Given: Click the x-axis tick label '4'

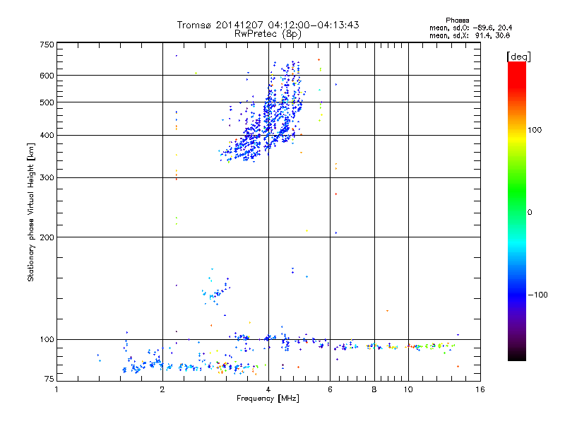Looking at the screenshot, I should click(x=268, y=389).
